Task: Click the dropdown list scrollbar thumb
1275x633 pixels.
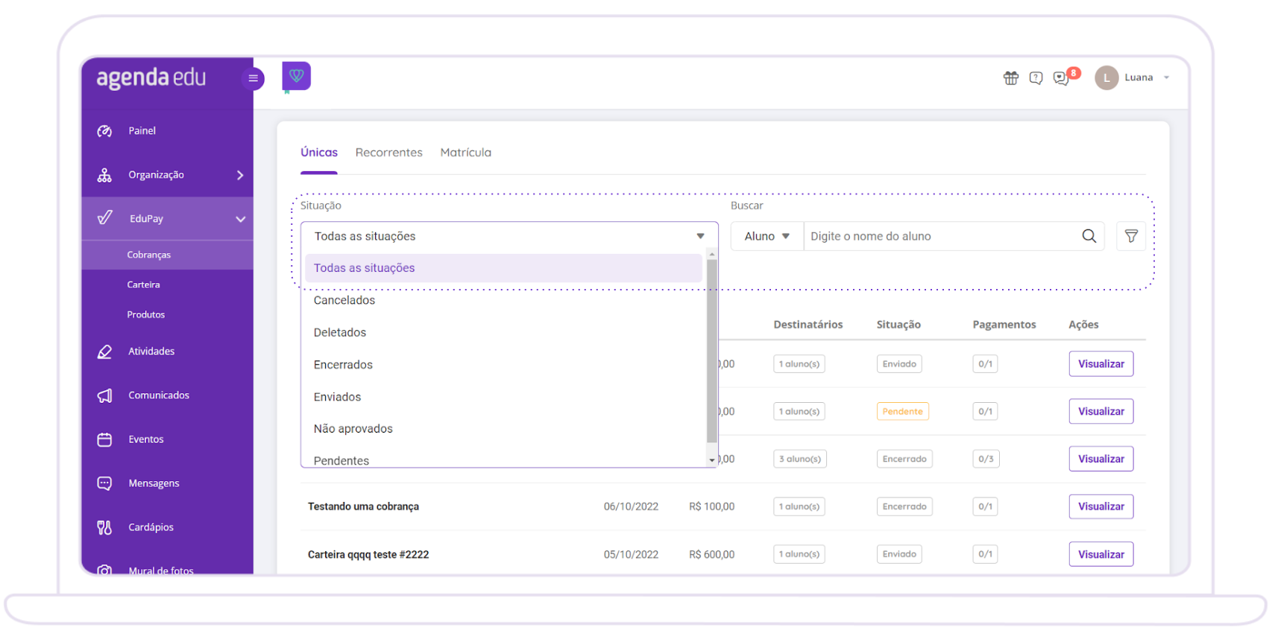Action: coord(711,352)
